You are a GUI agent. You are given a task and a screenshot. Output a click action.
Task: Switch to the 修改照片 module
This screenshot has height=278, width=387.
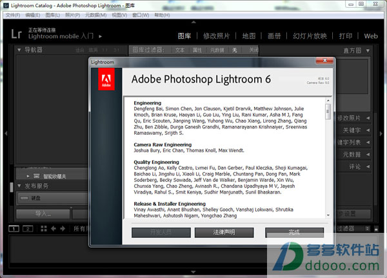point(217,36)
